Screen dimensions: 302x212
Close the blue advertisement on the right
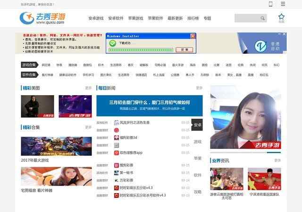(284, 34)
